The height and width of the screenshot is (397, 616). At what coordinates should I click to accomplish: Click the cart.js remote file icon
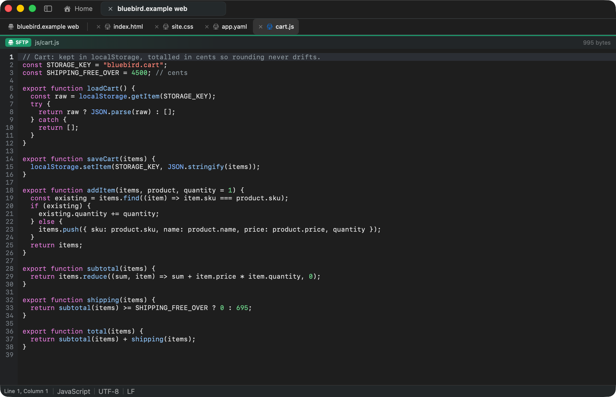point(270,27)
